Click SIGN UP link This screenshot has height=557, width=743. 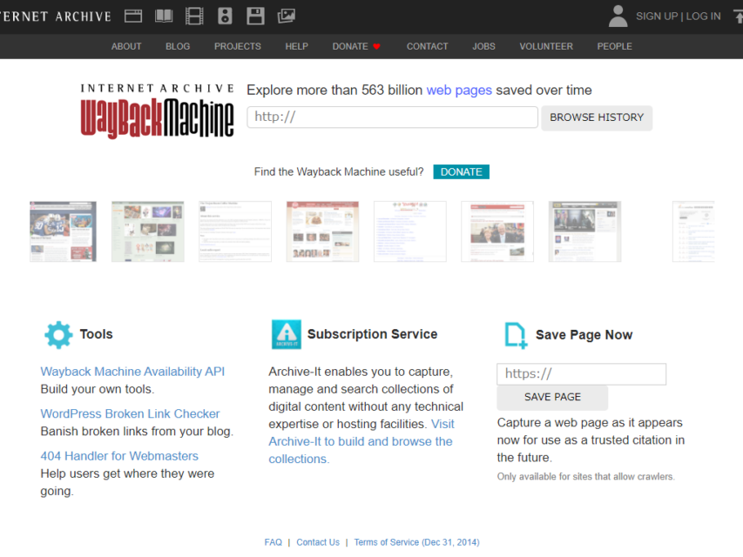(x=657, y=17)
